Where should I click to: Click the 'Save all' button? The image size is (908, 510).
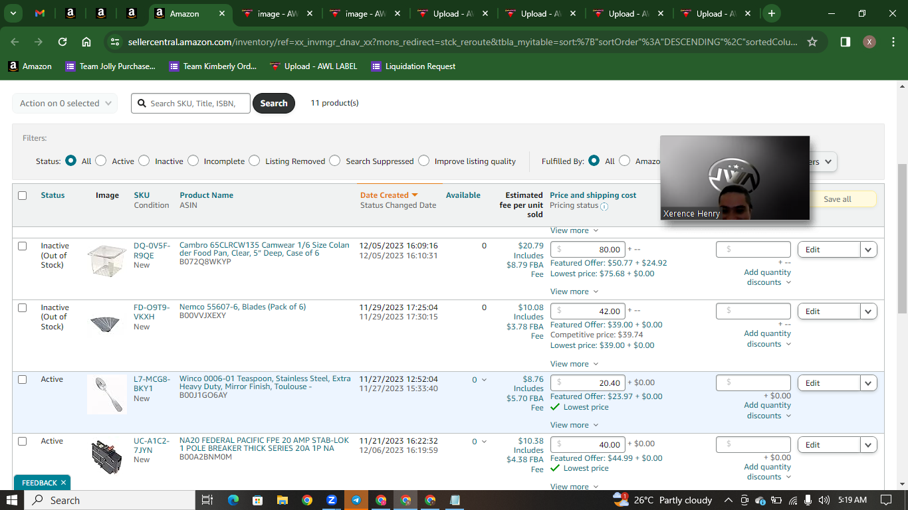837,199
